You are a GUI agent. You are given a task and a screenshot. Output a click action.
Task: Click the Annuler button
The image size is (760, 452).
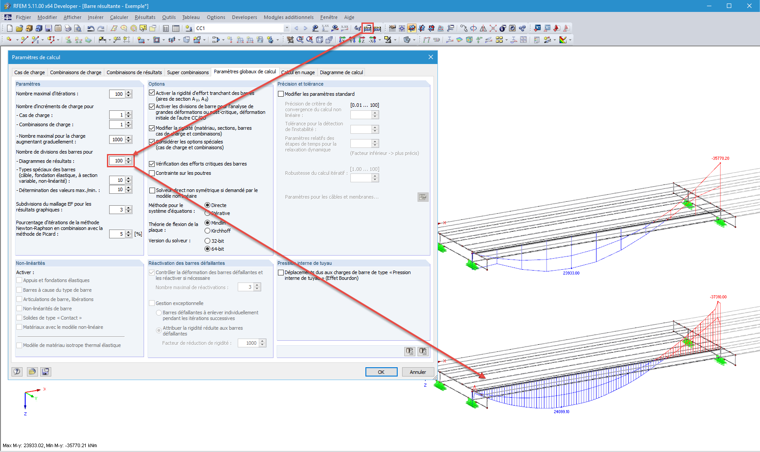[418, 372]
